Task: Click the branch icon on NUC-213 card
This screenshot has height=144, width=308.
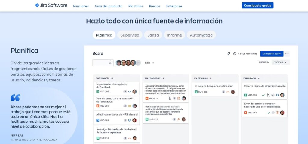Action: coord(170,98)
